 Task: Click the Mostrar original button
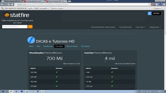pos(57,8)
